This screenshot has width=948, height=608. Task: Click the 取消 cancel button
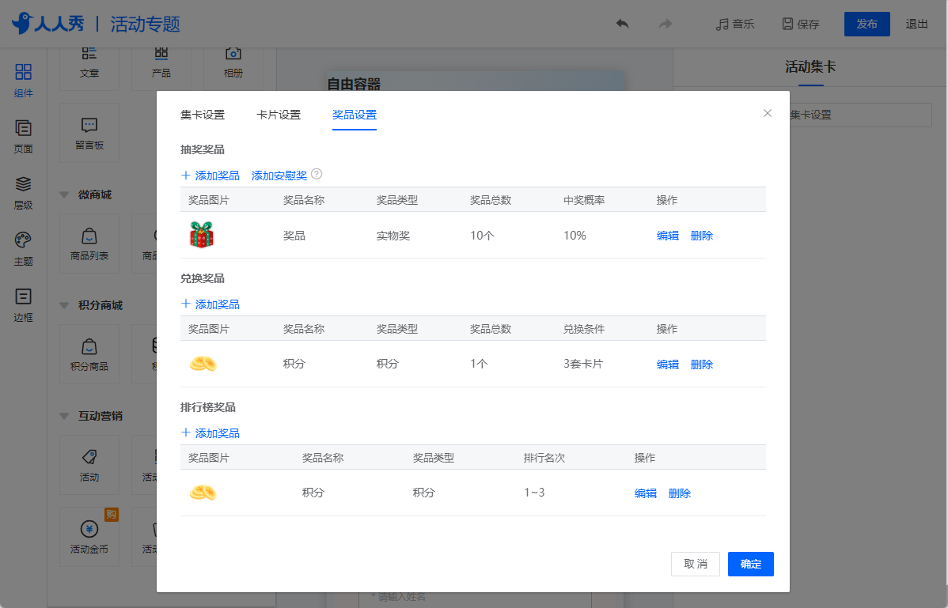click(696, 564)
